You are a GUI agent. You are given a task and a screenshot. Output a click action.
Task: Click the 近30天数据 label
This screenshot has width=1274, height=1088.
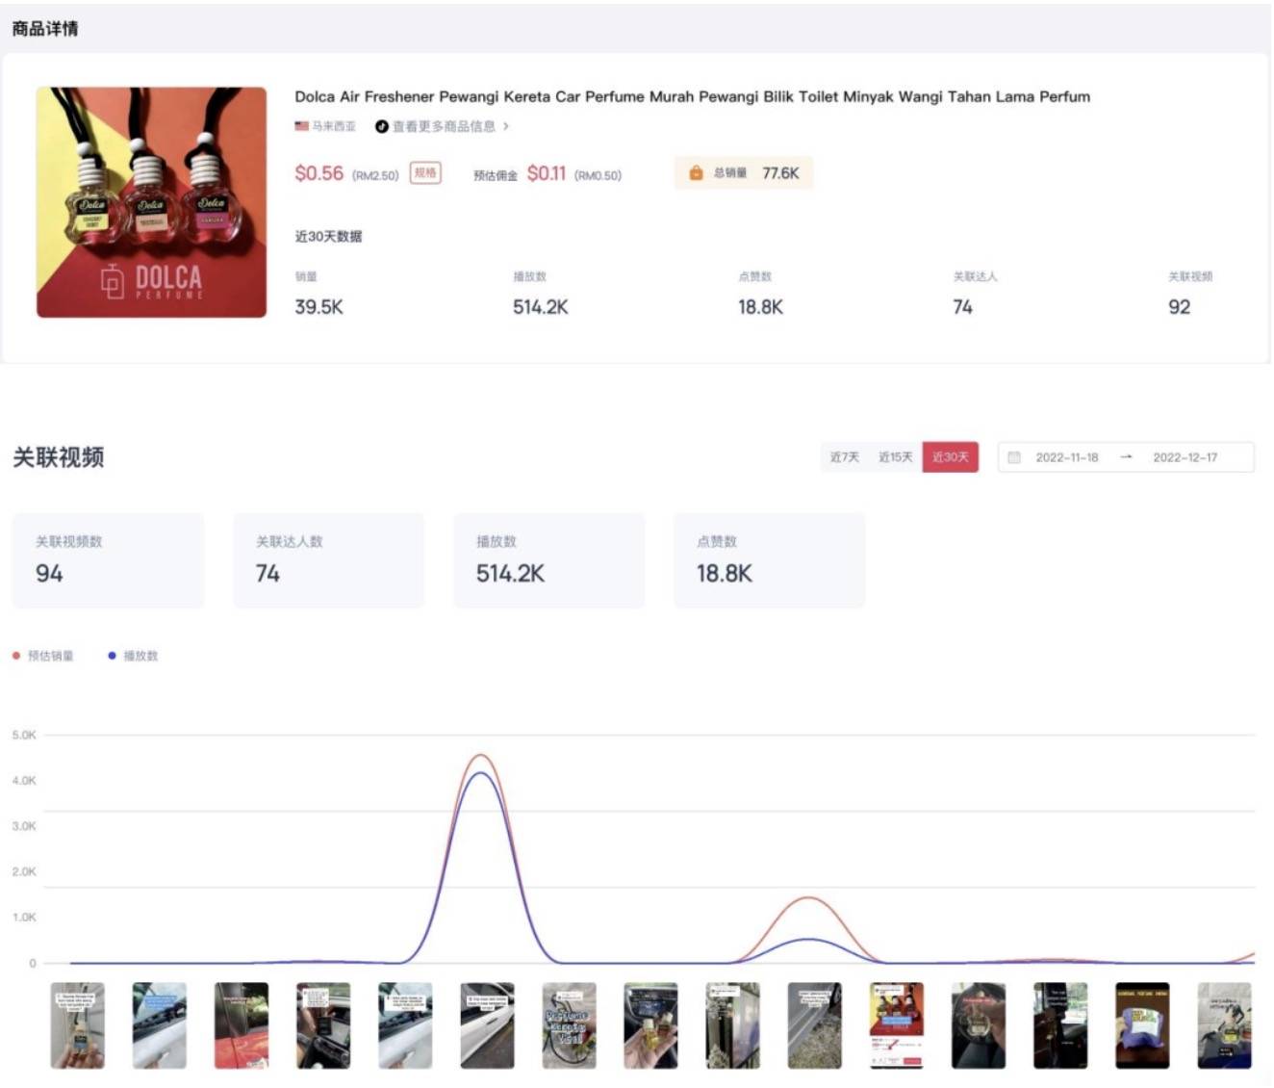point(328,237)
